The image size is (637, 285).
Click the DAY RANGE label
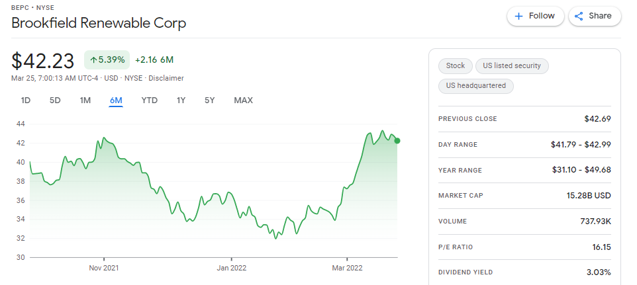[x=458, y=145]
